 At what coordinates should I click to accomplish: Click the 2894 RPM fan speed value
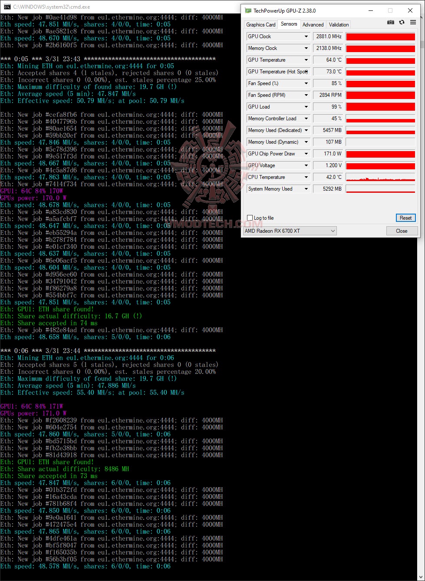click(x=328, y=95)
